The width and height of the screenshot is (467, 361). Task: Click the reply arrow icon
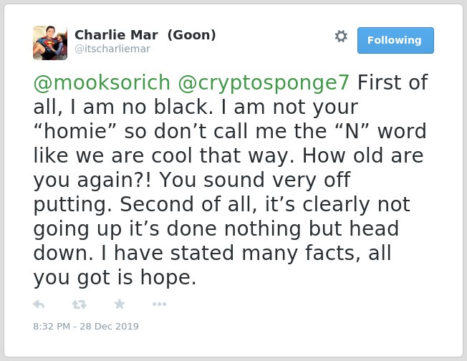39,304
